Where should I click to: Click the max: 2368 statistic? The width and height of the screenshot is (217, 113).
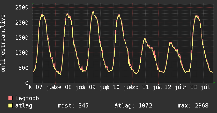[193, 106]
